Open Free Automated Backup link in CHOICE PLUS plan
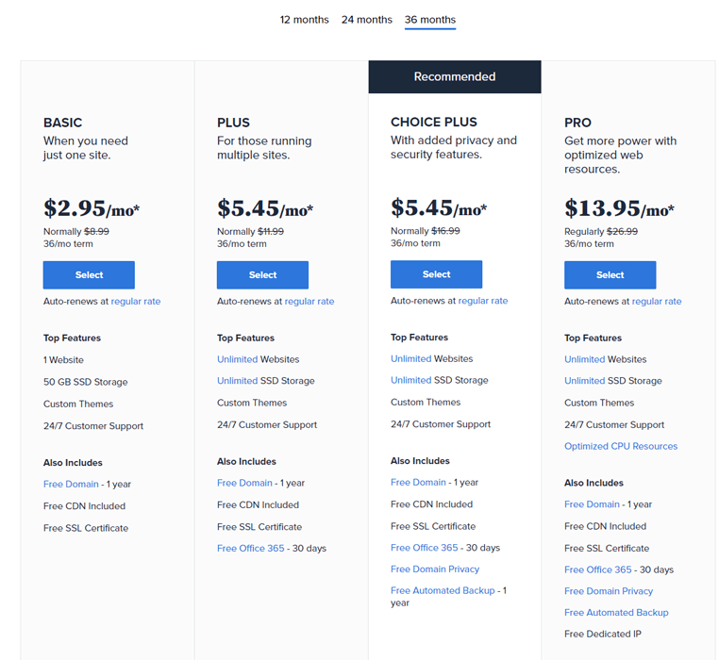The image size is (719, 660). click(443, 591)
